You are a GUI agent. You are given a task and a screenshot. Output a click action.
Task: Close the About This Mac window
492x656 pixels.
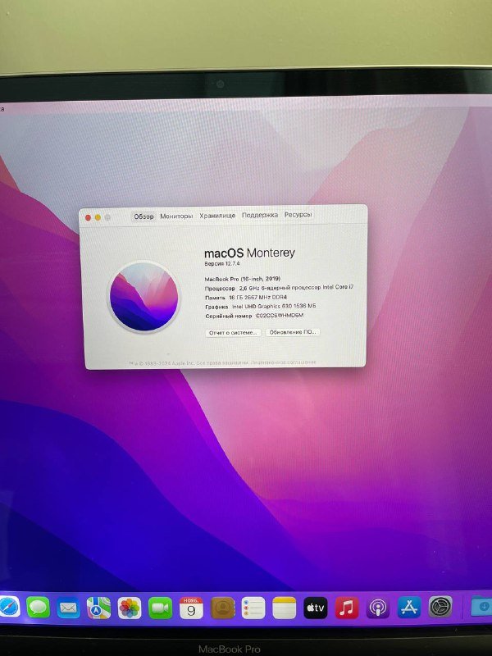(x=88, y=217)
